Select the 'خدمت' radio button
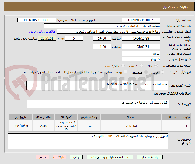This screenshot has width=195, height=164. tap(141, 66)
